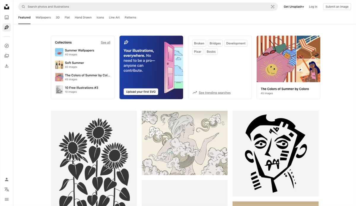This screenshot has height=206, width=356.
Task: Open the Soft Summer collection title
Action: click(74, 63)
